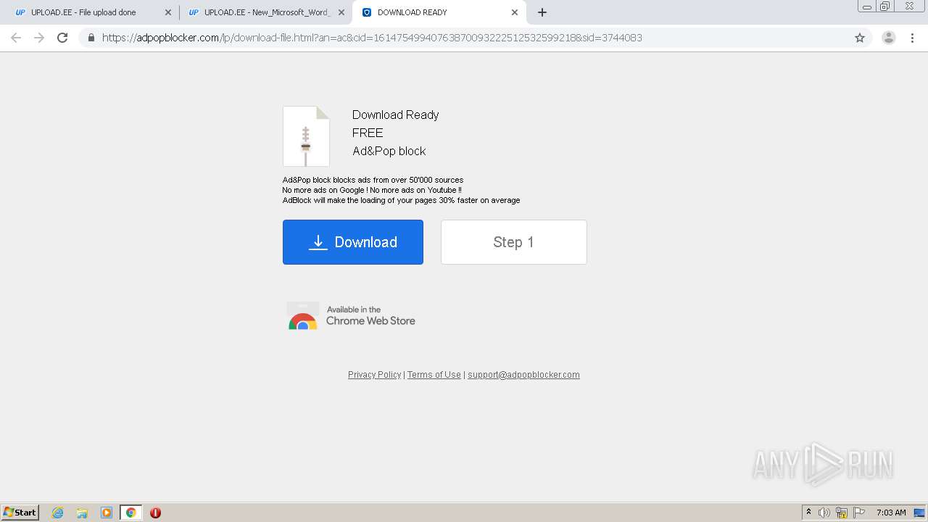This screenshot has height=522, width=928.
Task: Click the 'Download Ready' heading text
Action: (x=395, y=115)
